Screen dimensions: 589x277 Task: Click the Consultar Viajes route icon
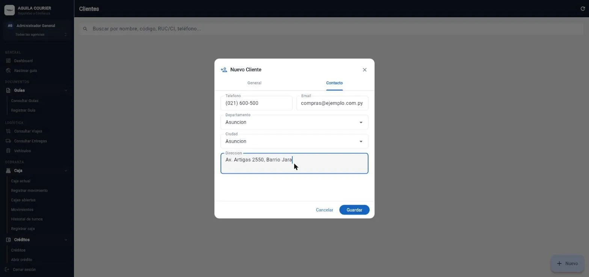8,131
